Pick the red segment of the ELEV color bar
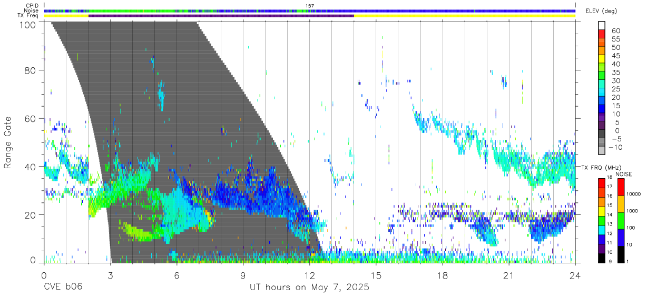This screenshot has height=298, width=647. [x=602, y=34]
